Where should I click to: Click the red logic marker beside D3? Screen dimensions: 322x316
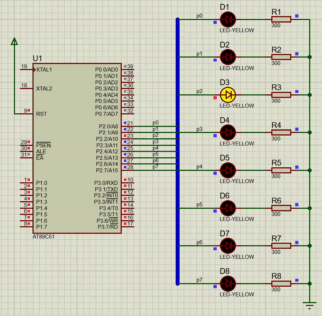215,98
